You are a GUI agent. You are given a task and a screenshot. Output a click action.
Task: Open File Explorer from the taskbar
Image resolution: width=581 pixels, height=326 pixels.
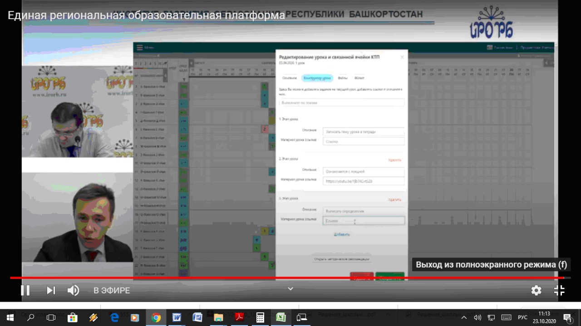click(218, 317)
